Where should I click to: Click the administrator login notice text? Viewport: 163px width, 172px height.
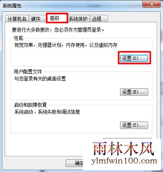58,30
